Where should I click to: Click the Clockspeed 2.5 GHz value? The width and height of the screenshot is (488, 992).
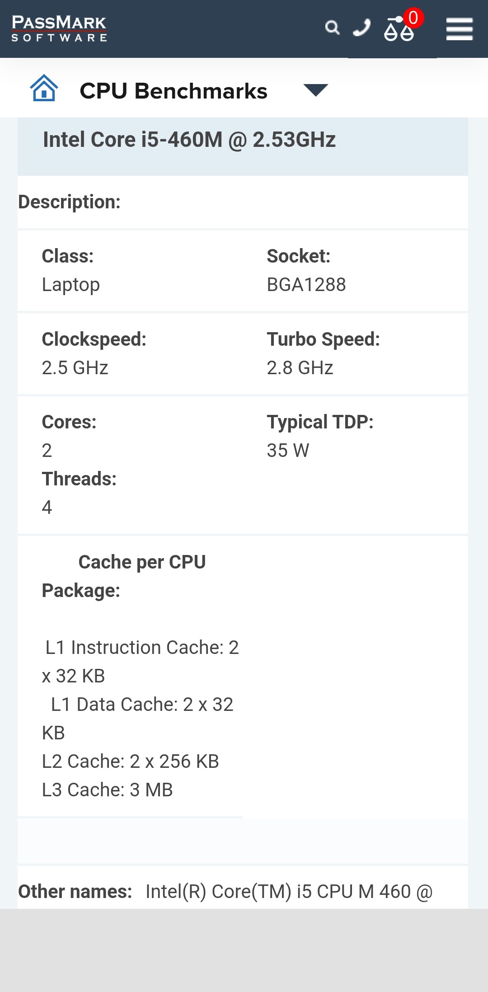[x=75, y=368]
